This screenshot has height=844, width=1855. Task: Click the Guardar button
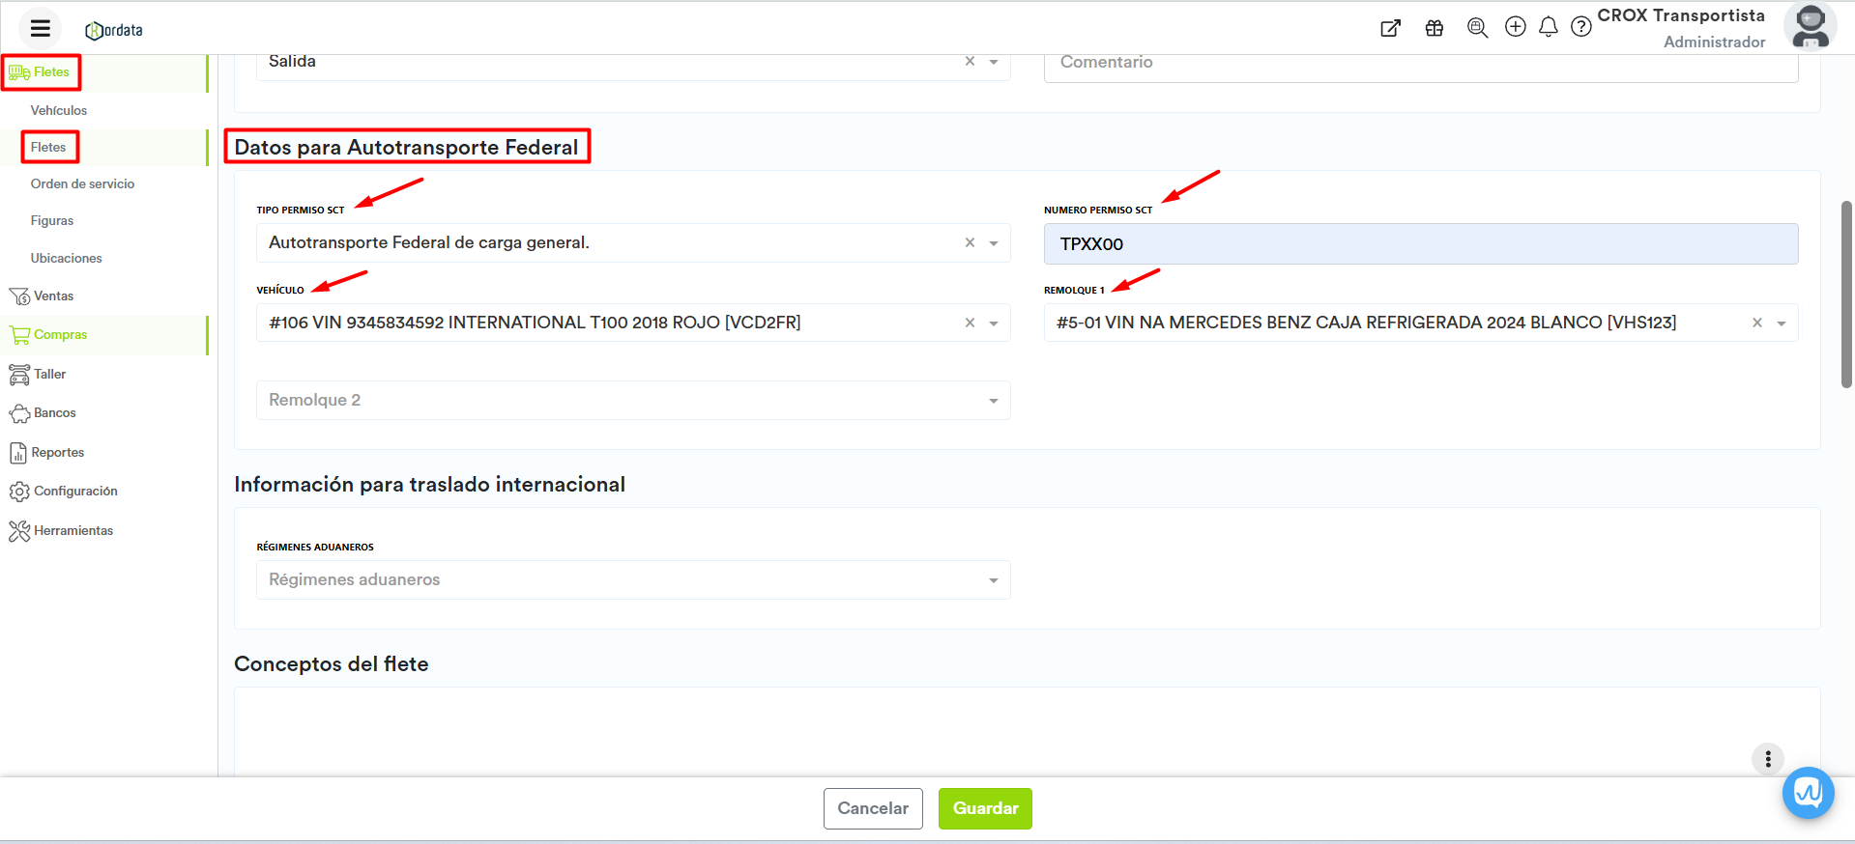[985, 808]
